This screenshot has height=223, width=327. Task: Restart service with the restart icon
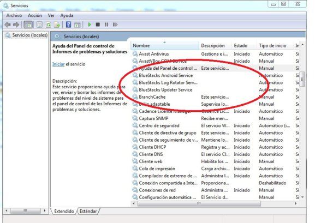point(115,25)
